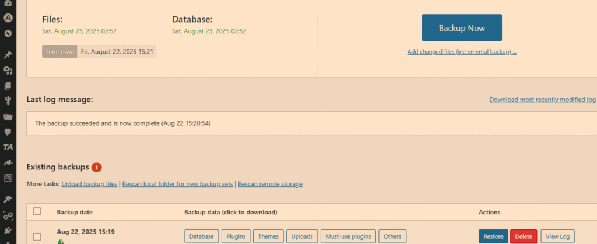The width and height of the screenshot is (597, 244).
Task: Click Rescan remote storage link
Action: [x=271, y=184]
